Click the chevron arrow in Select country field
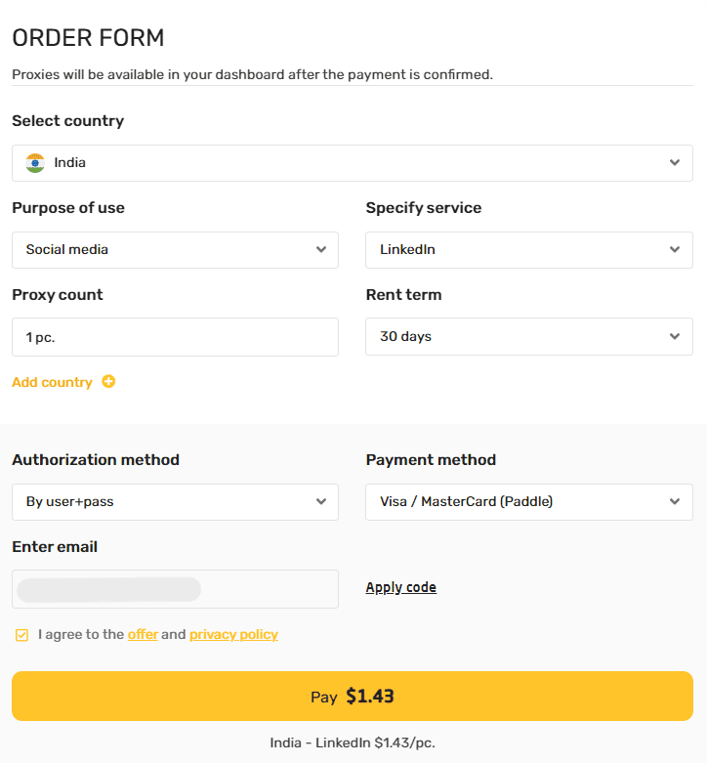707x763 pixels. tap(675, 162)
